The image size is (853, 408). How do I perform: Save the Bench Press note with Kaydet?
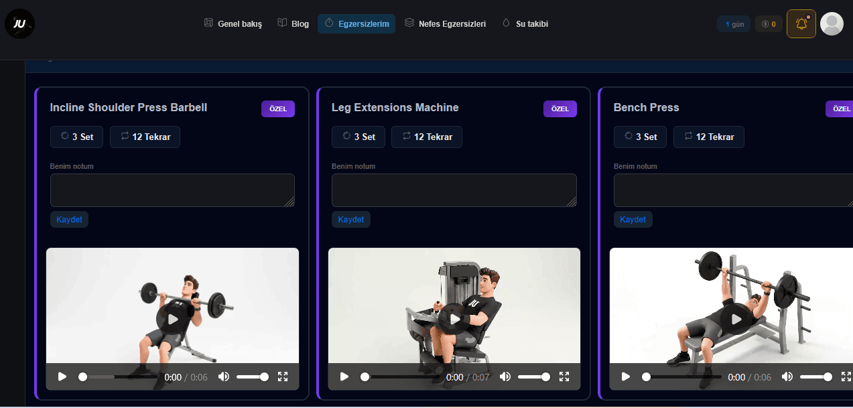click(633, 220)
